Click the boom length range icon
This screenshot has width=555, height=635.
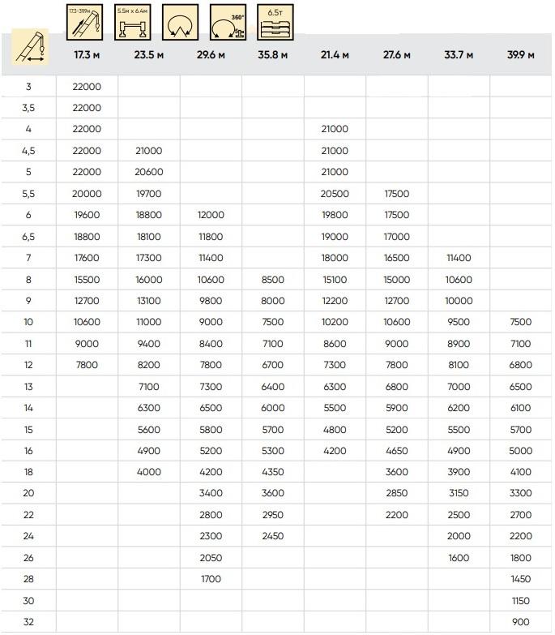click(84, 22)
